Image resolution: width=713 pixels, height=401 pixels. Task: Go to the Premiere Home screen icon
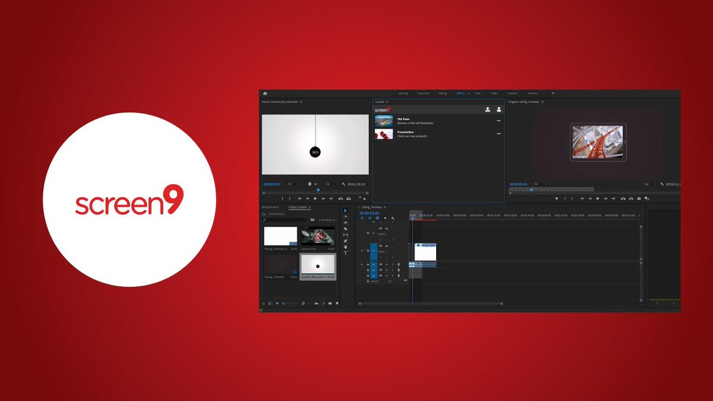click(265, 93)
